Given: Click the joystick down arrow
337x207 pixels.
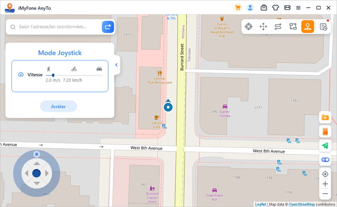Looking at the screenshot, I should pos(37,183).
